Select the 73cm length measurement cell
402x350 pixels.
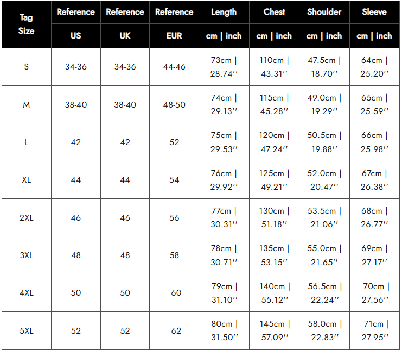224,67
